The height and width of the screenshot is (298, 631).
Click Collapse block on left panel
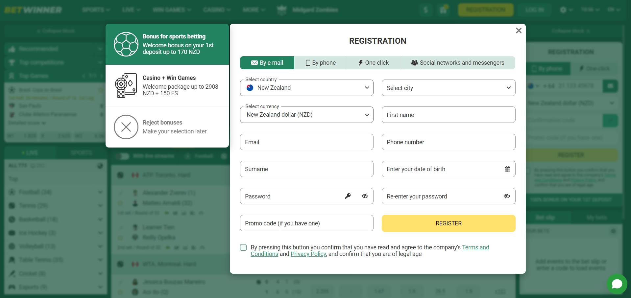point(56,31)
